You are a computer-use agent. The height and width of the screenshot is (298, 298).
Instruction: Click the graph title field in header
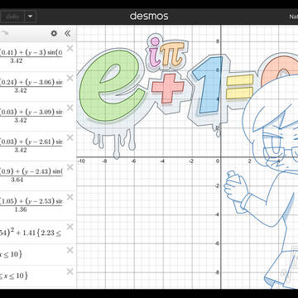tap(12, 17)
